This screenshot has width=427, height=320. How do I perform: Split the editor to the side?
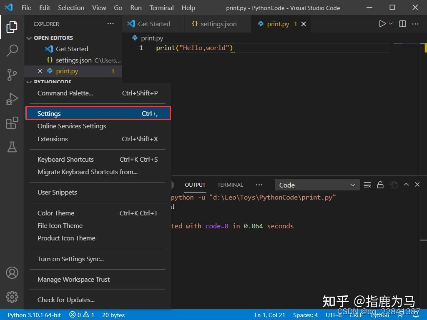(x=402, y=24)
